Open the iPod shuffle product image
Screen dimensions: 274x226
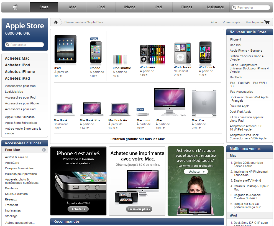click(120, 59)
